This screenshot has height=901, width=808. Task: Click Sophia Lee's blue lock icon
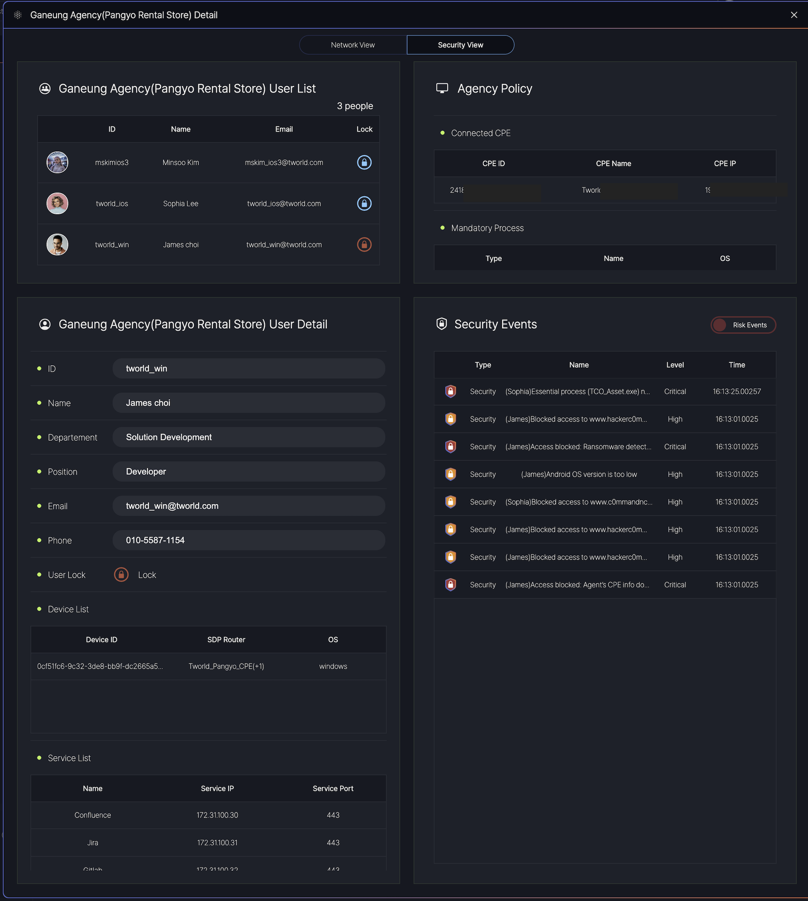pyautogui.click(x=364, y=203)
